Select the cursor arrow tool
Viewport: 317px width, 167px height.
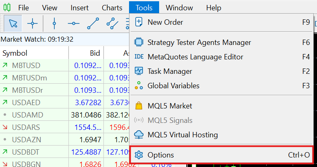click(13, 24)
